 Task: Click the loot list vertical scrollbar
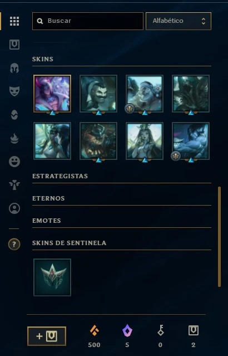click(219, 237)
